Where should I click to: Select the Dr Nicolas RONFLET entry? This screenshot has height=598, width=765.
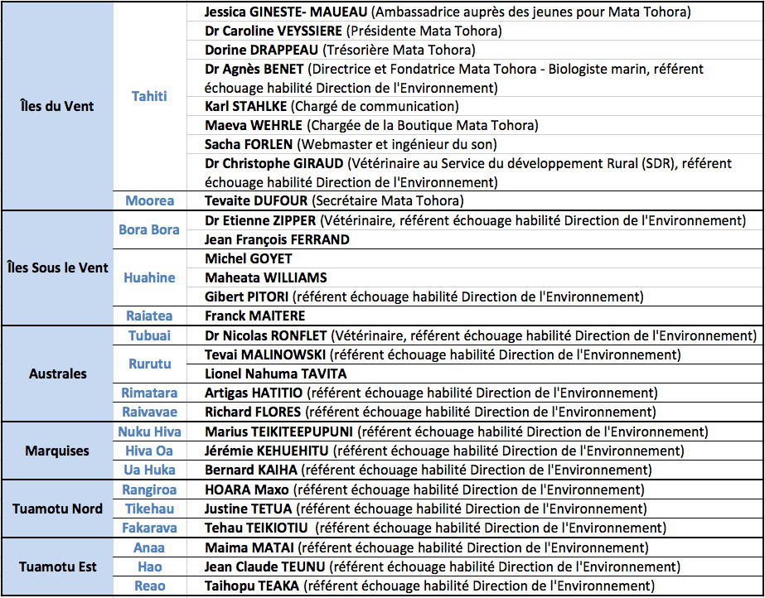pos(479,335)
